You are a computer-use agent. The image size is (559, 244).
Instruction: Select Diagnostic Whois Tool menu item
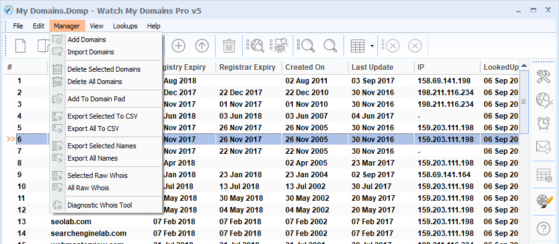tap(100, 204)
